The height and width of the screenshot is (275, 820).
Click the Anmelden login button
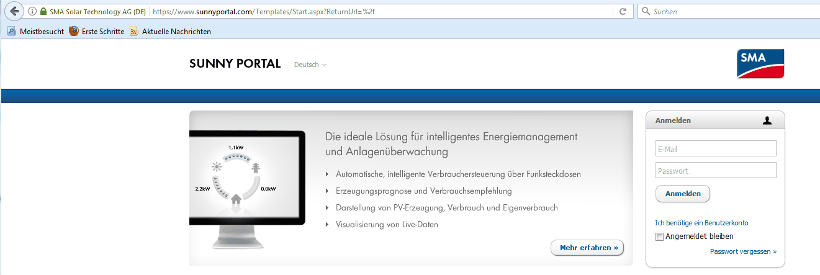tap(683, 194)
